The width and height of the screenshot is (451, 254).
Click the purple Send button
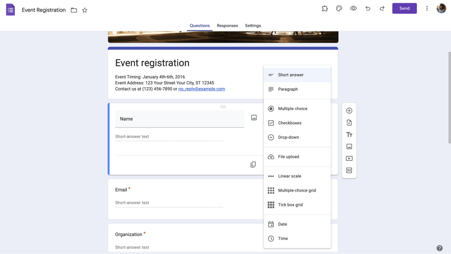click(405, 8)
